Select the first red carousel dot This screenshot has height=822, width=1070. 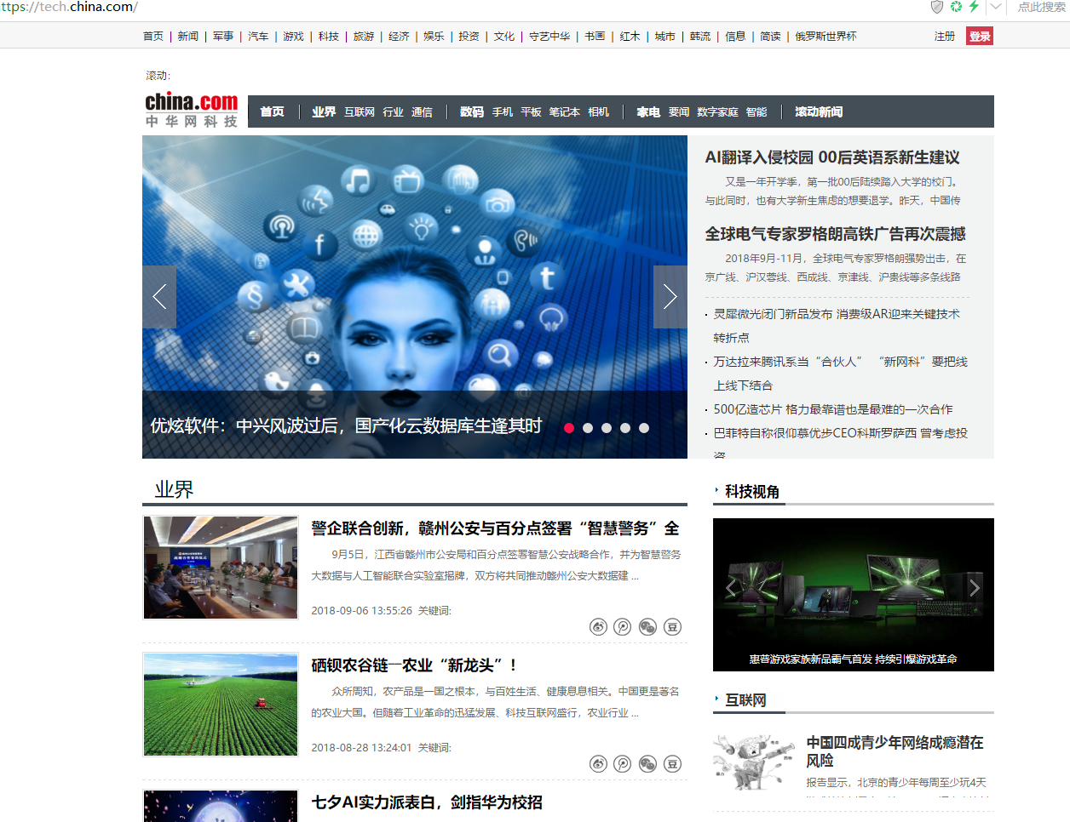[569, 428]
